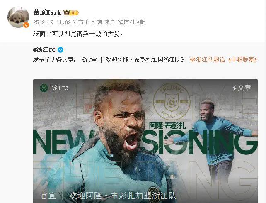Image resolution: width=266 pixels, height=203 pixels.
Task: Click the Zhejiang Football Club crest emblem
Action: point(172,102)
